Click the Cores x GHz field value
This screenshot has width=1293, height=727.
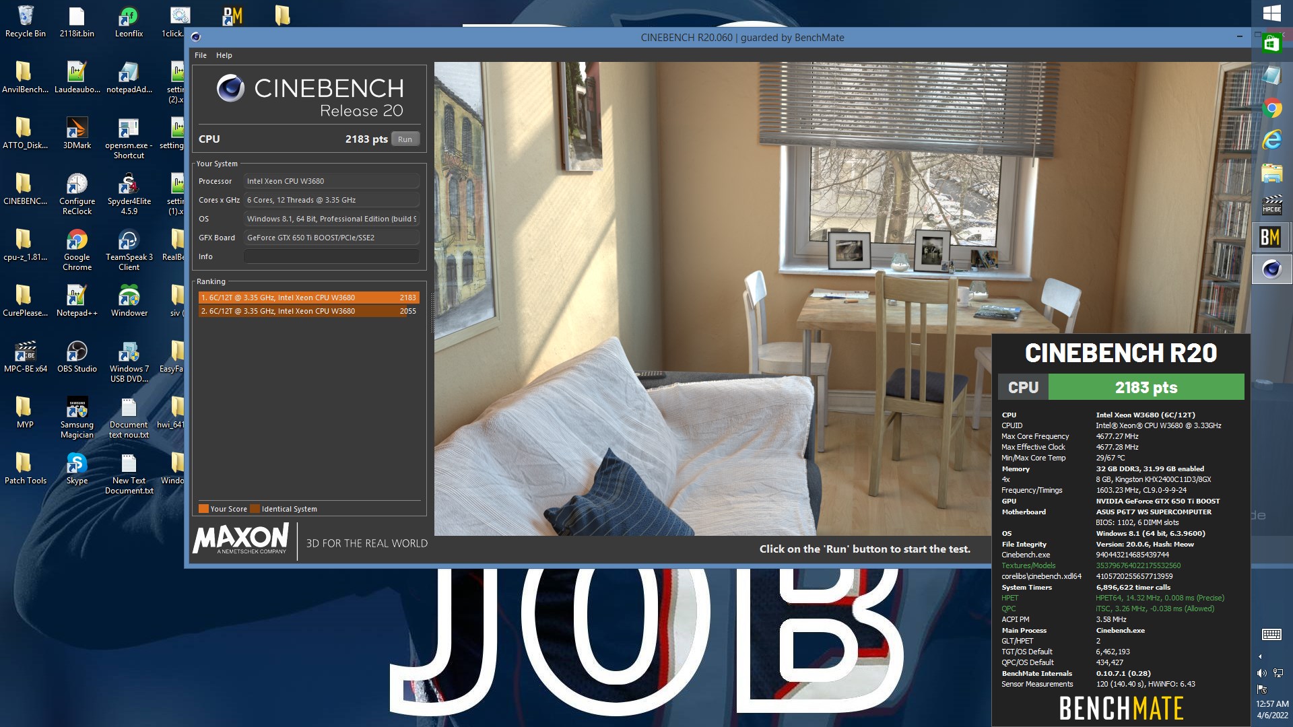(x=331, y=200)
